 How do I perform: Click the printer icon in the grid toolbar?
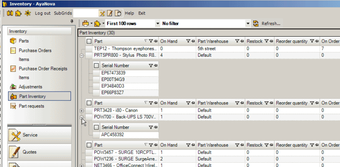coord(86,23)
